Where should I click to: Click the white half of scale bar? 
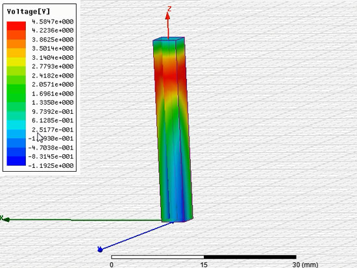click(x=157, y=257)
